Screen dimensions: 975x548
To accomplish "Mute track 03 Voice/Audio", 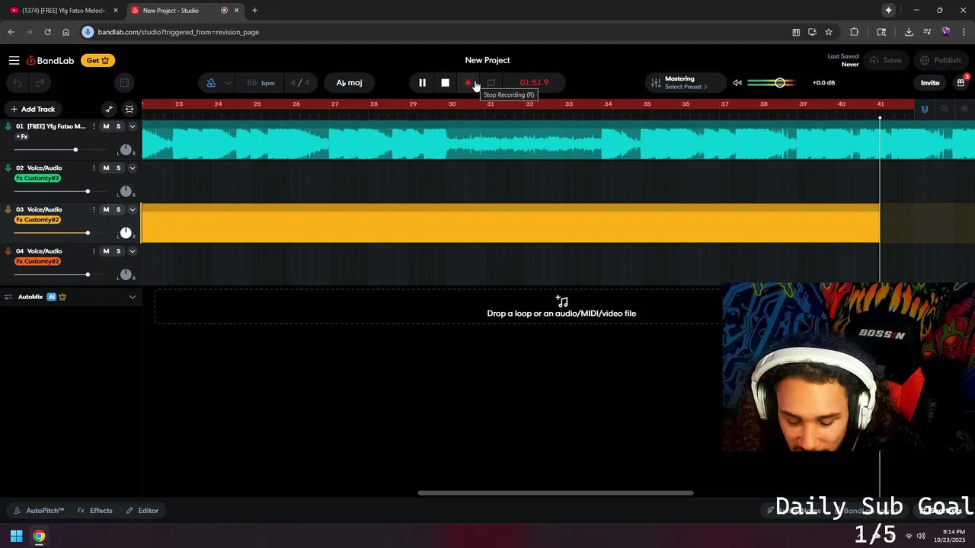I will tap(106, 209).
